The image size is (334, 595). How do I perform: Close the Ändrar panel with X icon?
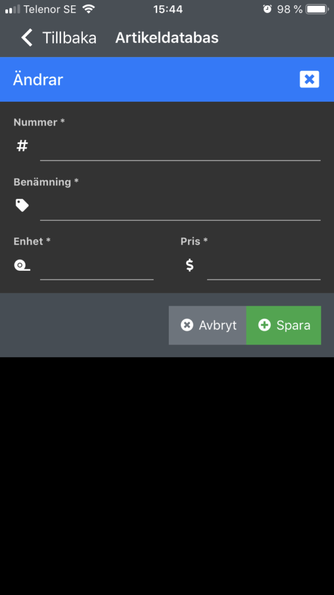coord(310,79)
